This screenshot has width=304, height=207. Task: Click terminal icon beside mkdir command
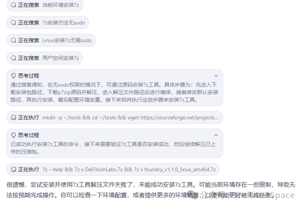pos(14,117)
